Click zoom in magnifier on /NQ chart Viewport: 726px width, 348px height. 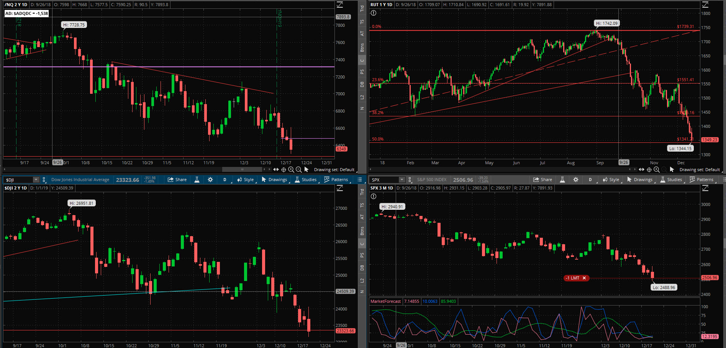point(291,170)
